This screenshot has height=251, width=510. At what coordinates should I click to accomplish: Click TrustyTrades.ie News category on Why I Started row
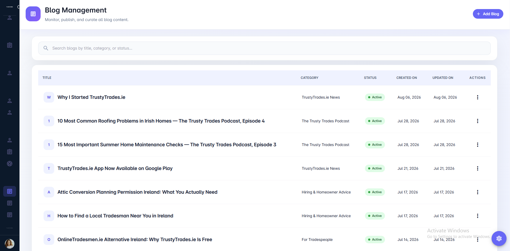click(x=321, y=97)
